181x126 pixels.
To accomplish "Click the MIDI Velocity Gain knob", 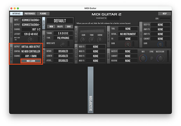I will tap(83, 40).
